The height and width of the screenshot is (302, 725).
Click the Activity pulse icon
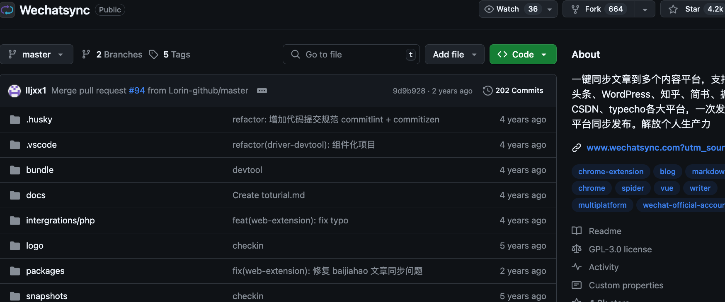click(x=577, y=267)
